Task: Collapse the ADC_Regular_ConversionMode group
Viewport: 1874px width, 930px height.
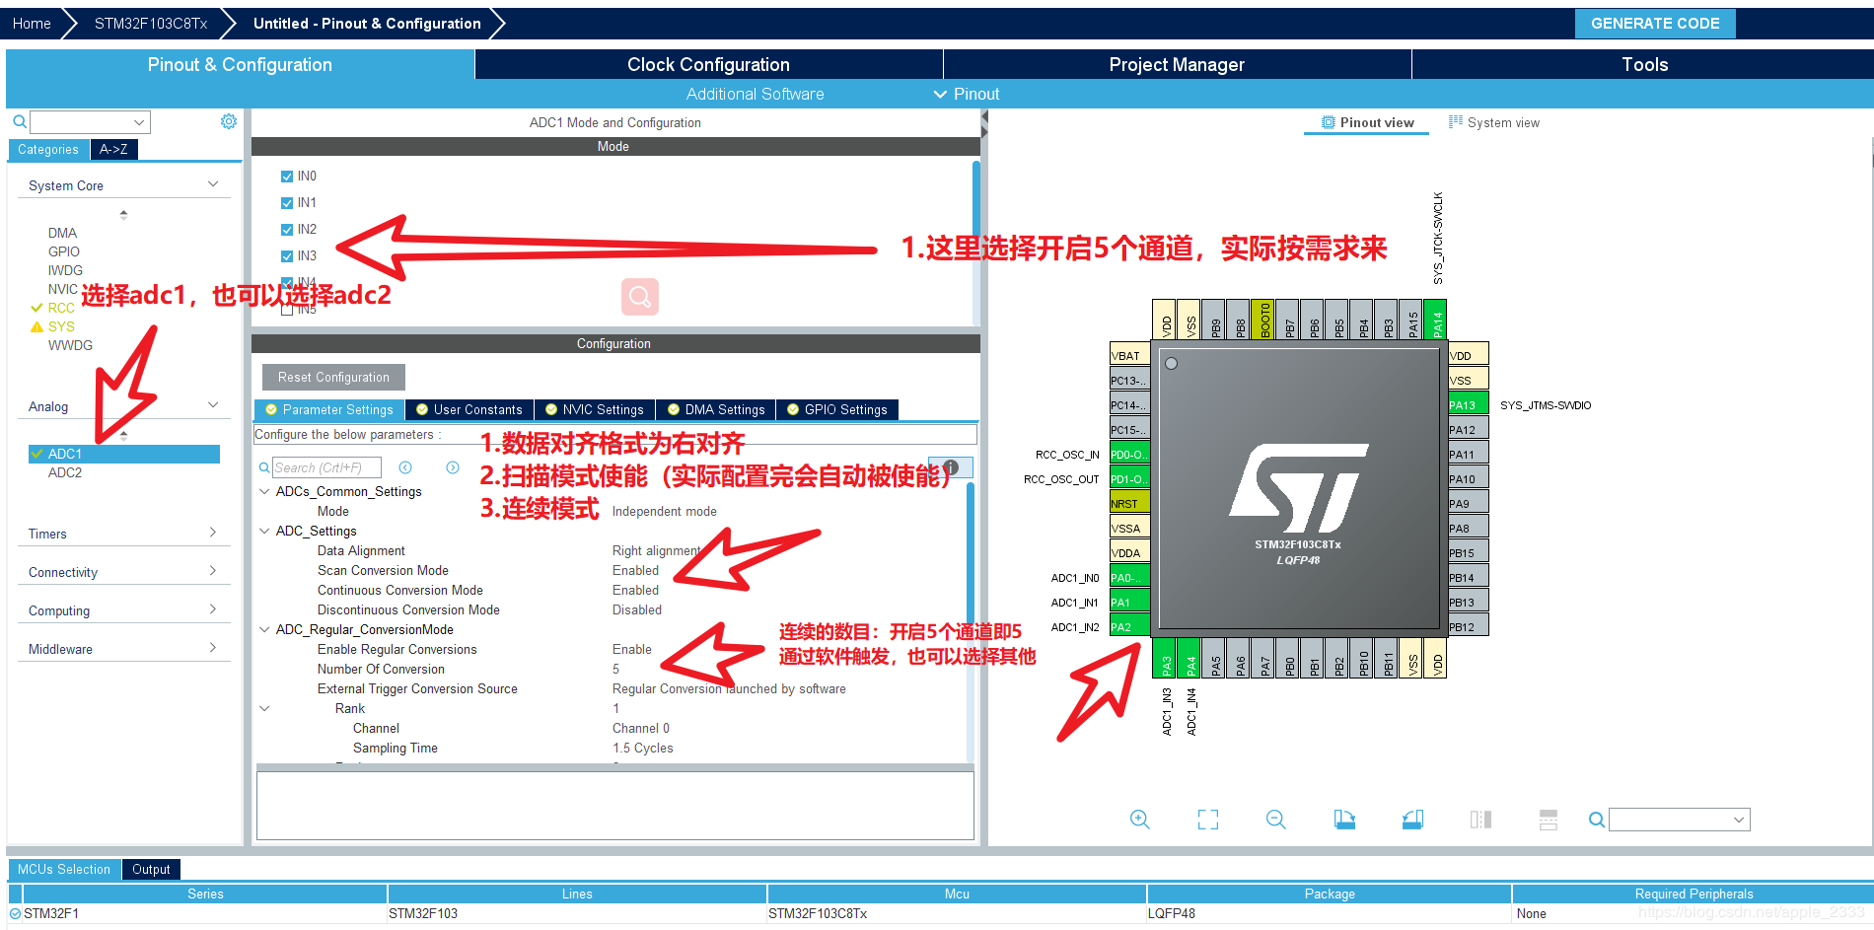Action: click(x=264, y=629)
